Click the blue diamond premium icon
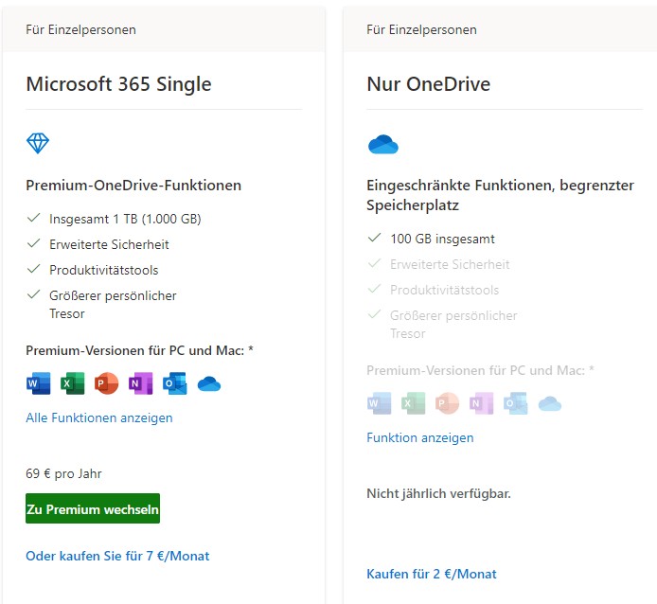 coord(38,143)
